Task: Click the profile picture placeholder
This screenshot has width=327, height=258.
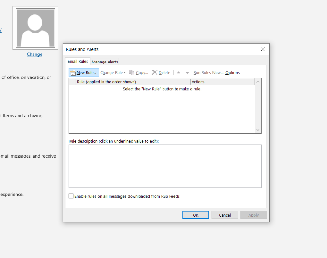Action: point(35,27)
